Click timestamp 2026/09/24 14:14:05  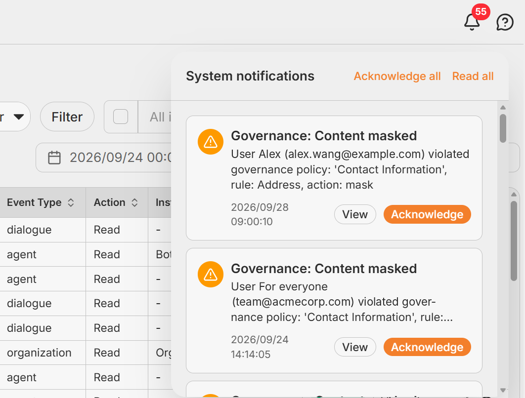(x=260, y=347)
